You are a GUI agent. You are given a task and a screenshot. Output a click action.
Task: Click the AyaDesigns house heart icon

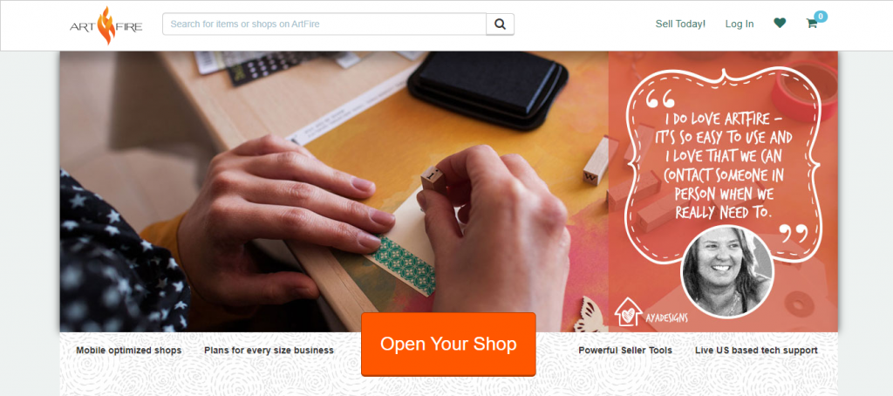(x=627, y=311)
